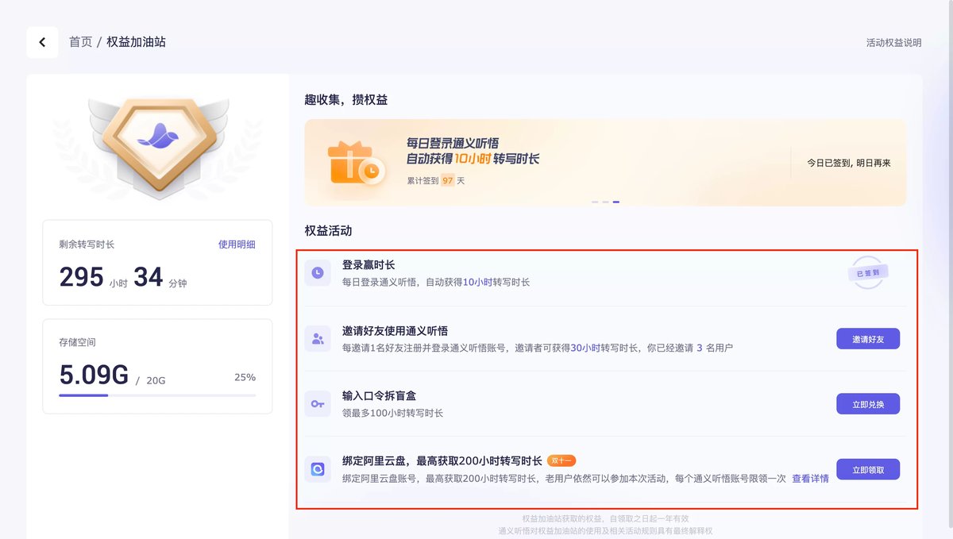Image resolution: width=953 pixels, height=539 pixels.
Task: Select the first banner carousel dot
Action: [x=595, y=202]
